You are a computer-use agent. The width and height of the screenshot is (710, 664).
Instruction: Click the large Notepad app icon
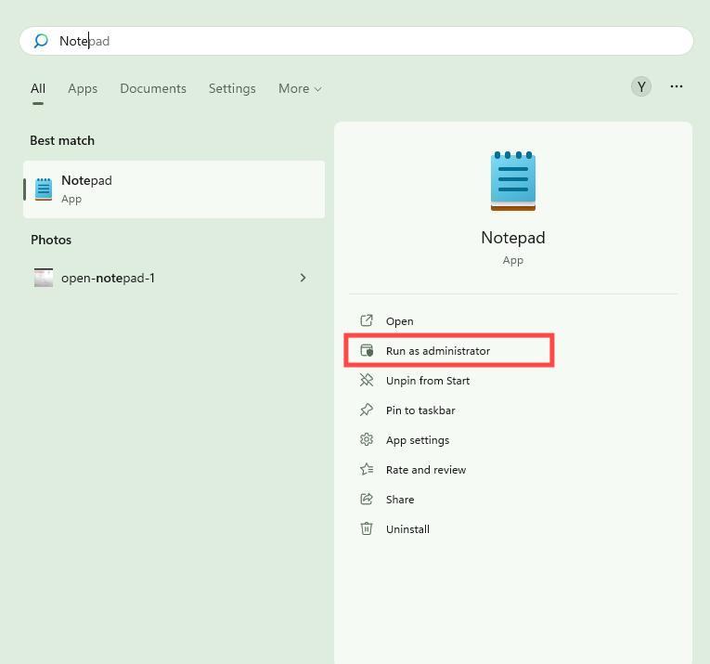coord(513,181)
